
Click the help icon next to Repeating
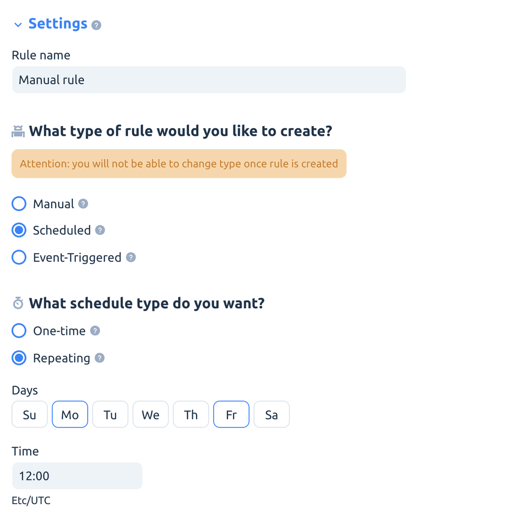[99, 358]
